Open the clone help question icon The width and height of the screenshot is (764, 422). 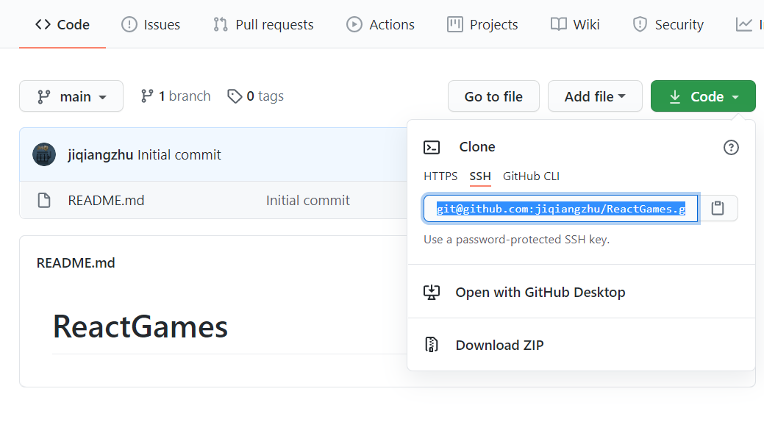pyautogui.click(x=731, y=147)
